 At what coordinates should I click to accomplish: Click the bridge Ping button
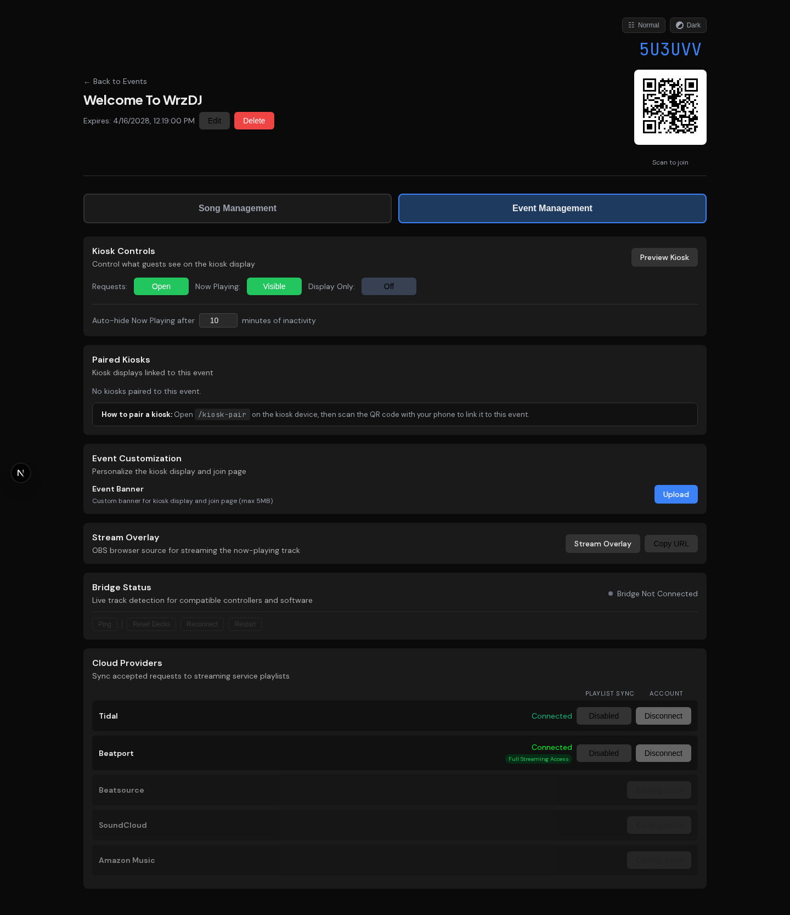point(105,624)
